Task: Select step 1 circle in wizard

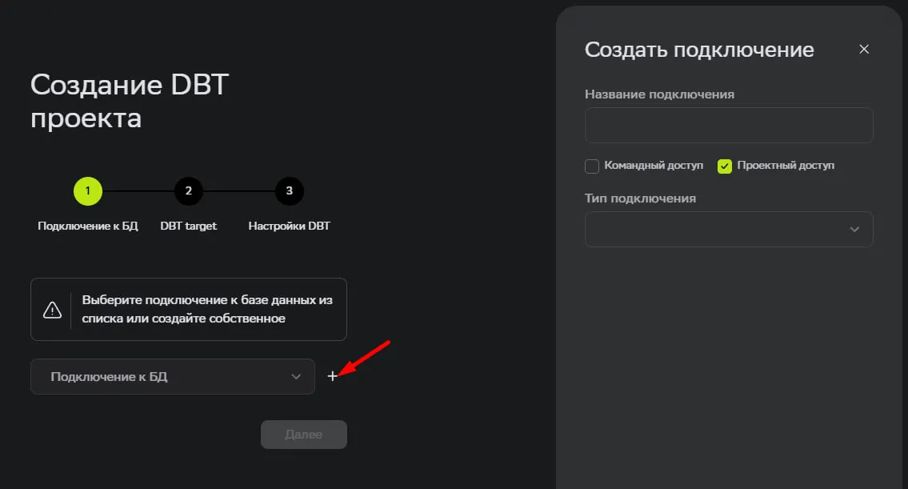Action: (88, 191)
